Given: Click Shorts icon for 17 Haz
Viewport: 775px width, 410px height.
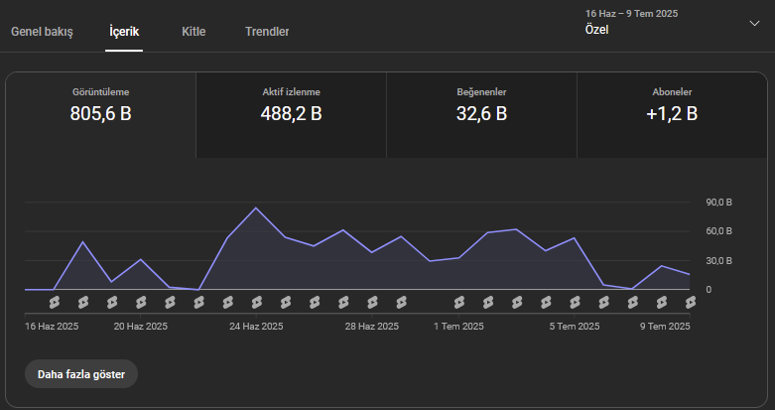Looking at the screenshot, I should 55,302.
